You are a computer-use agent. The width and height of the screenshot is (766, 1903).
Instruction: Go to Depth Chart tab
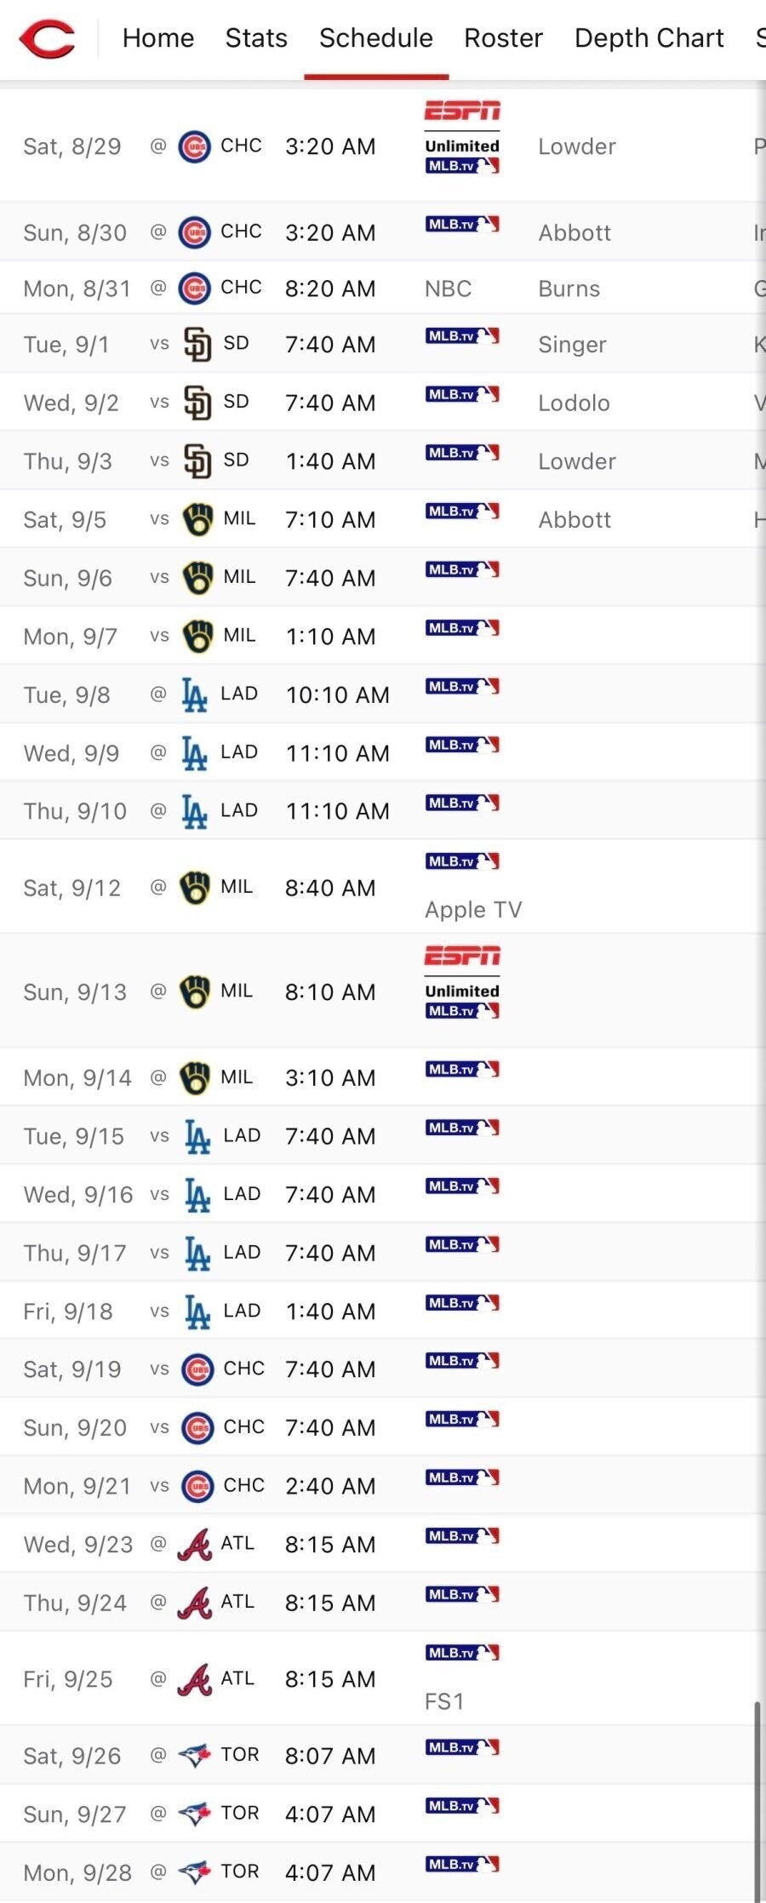coord(649,38)
